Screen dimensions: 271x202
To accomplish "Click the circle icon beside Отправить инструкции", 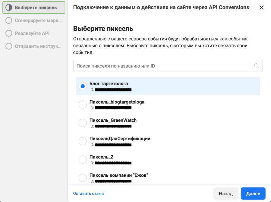I will 9,46.
